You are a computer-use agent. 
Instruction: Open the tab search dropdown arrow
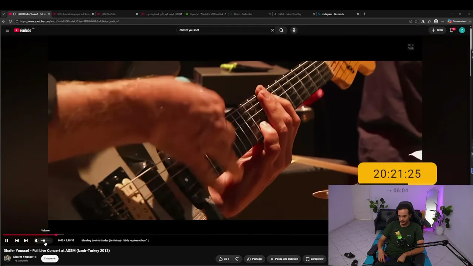(4, 14)
